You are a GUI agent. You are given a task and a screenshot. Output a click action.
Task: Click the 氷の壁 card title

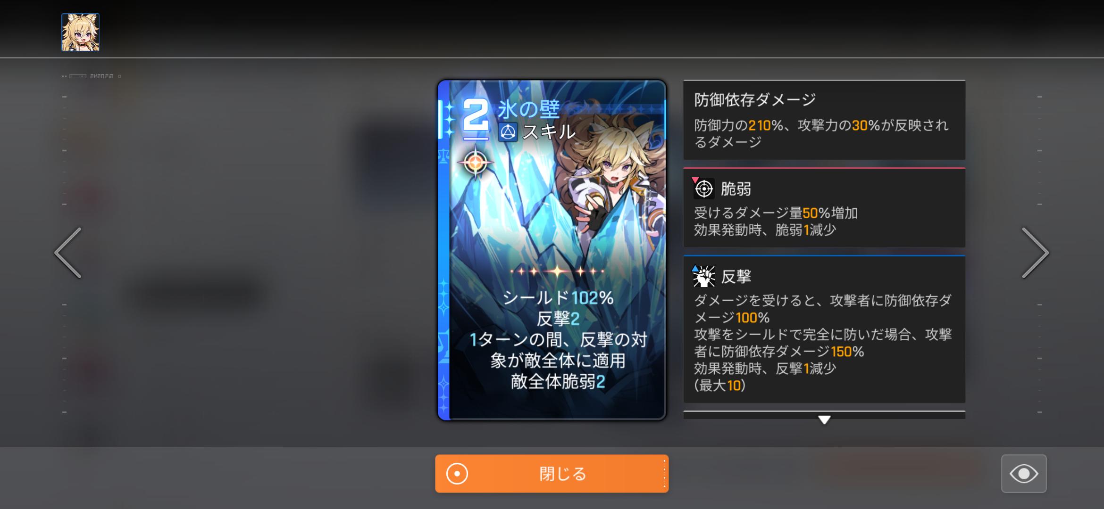[x=528, y=109]
